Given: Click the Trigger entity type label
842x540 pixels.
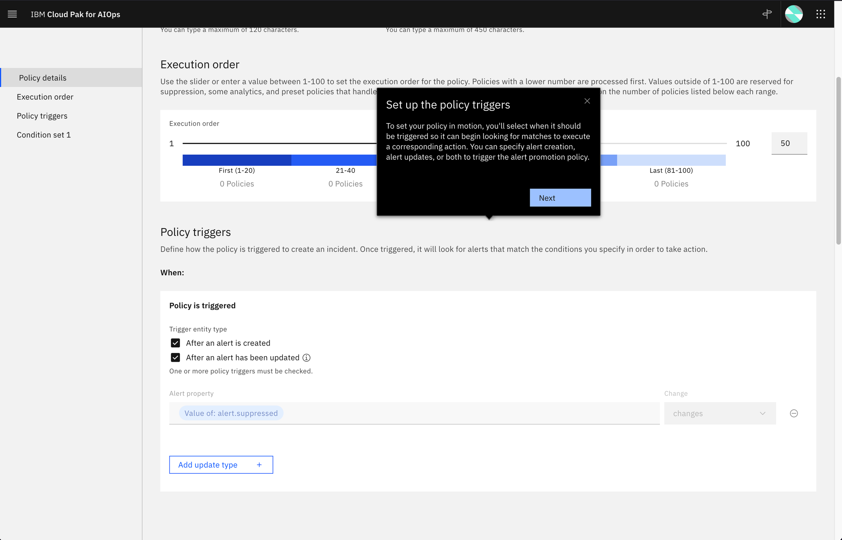Looking at the screenshot, I should tap(198, 329).
